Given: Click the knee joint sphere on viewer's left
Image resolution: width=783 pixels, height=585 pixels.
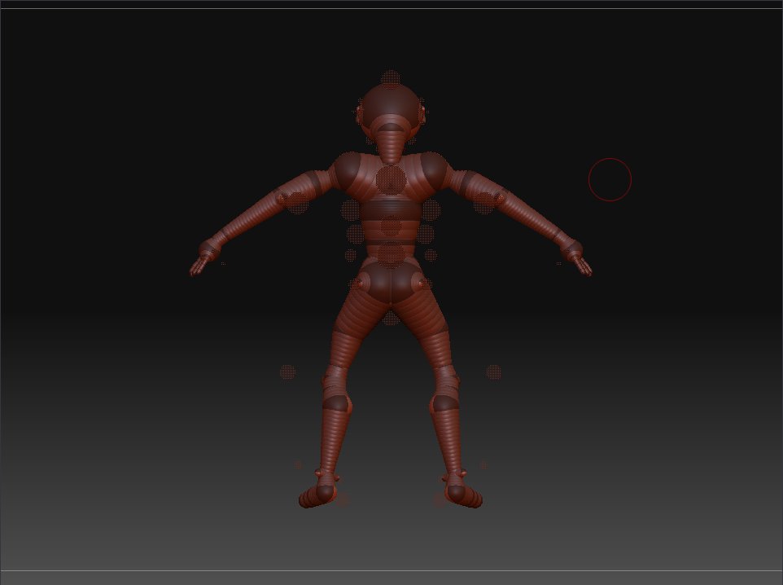Looking at the screenshot, I should pos(337,402).
